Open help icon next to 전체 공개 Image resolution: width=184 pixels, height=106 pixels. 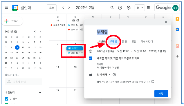click(x=114, y=75)
